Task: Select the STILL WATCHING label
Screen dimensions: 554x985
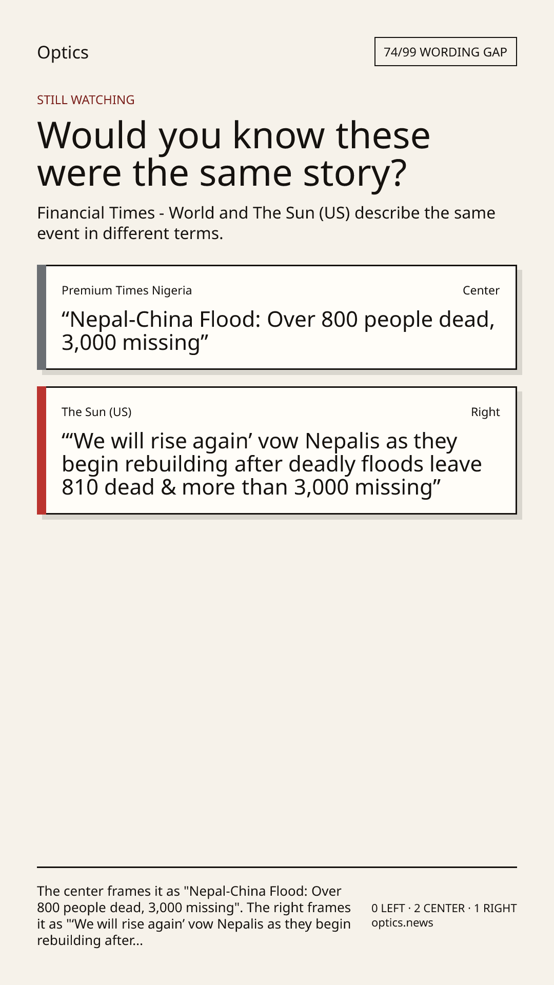Action: [86, 100]
